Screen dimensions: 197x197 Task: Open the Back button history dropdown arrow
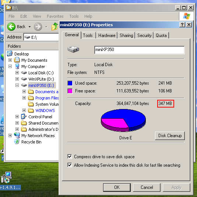pyautogui.click(x=30, y=27)
